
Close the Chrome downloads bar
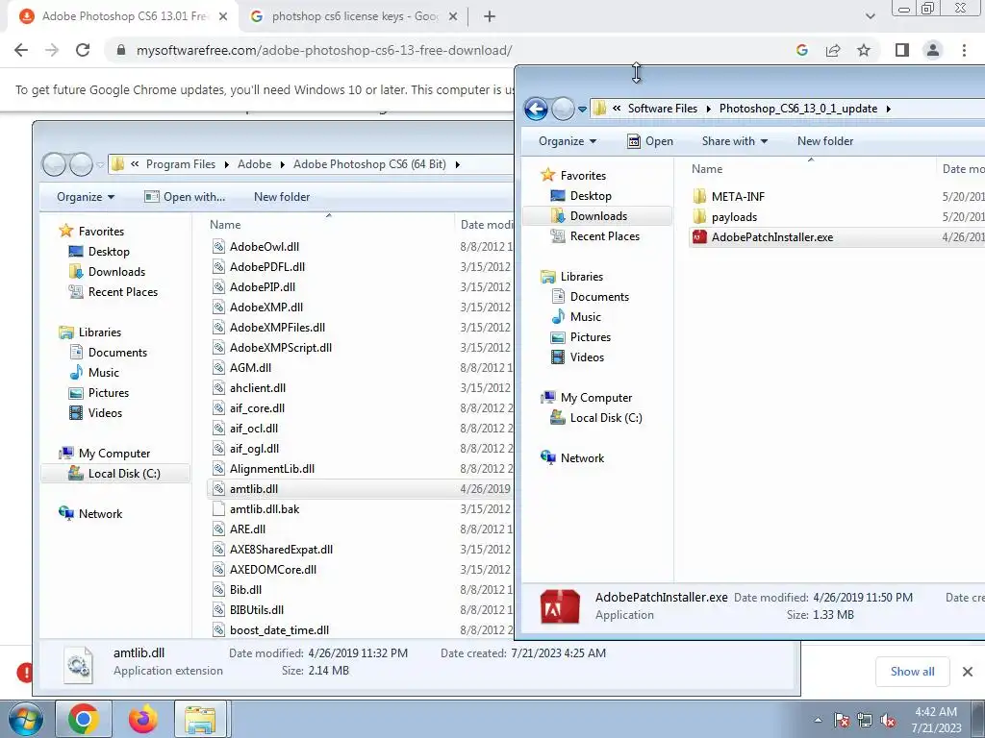(x=968, y=672)
